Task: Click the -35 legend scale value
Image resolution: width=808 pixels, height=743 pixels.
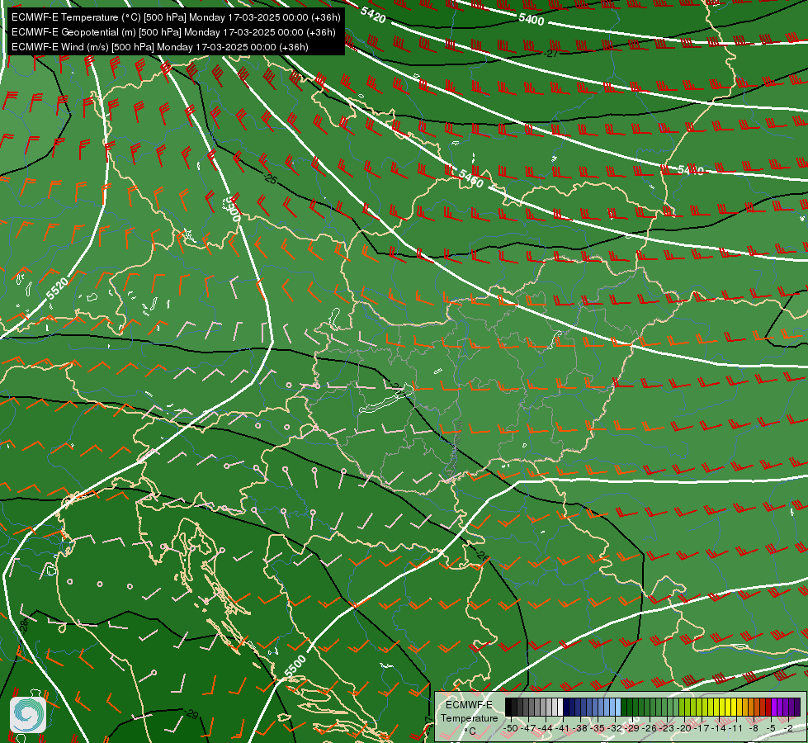Action: (598, 728)
